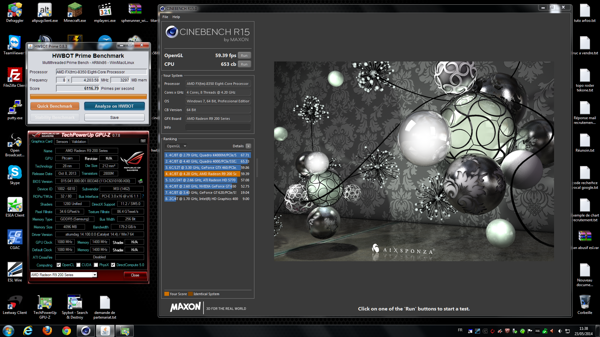This screenshot has height=337, width=600.
Task: Open the Help menu in Cinebench
Action: coord(176,17)
